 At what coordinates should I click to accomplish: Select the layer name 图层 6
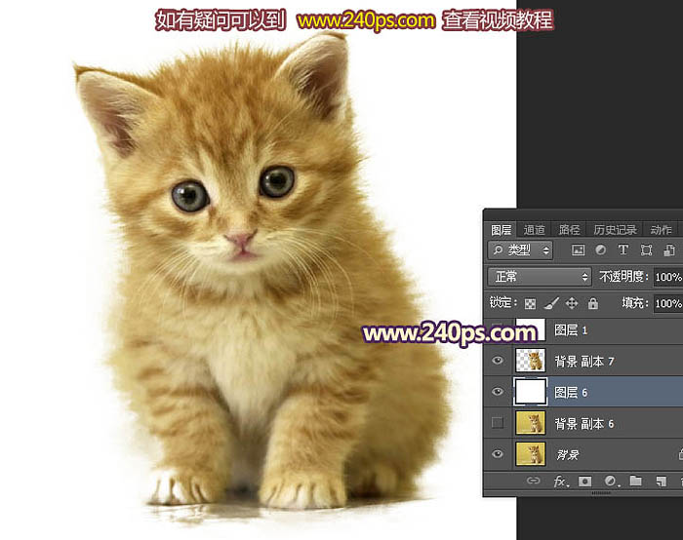pos(571,393)
